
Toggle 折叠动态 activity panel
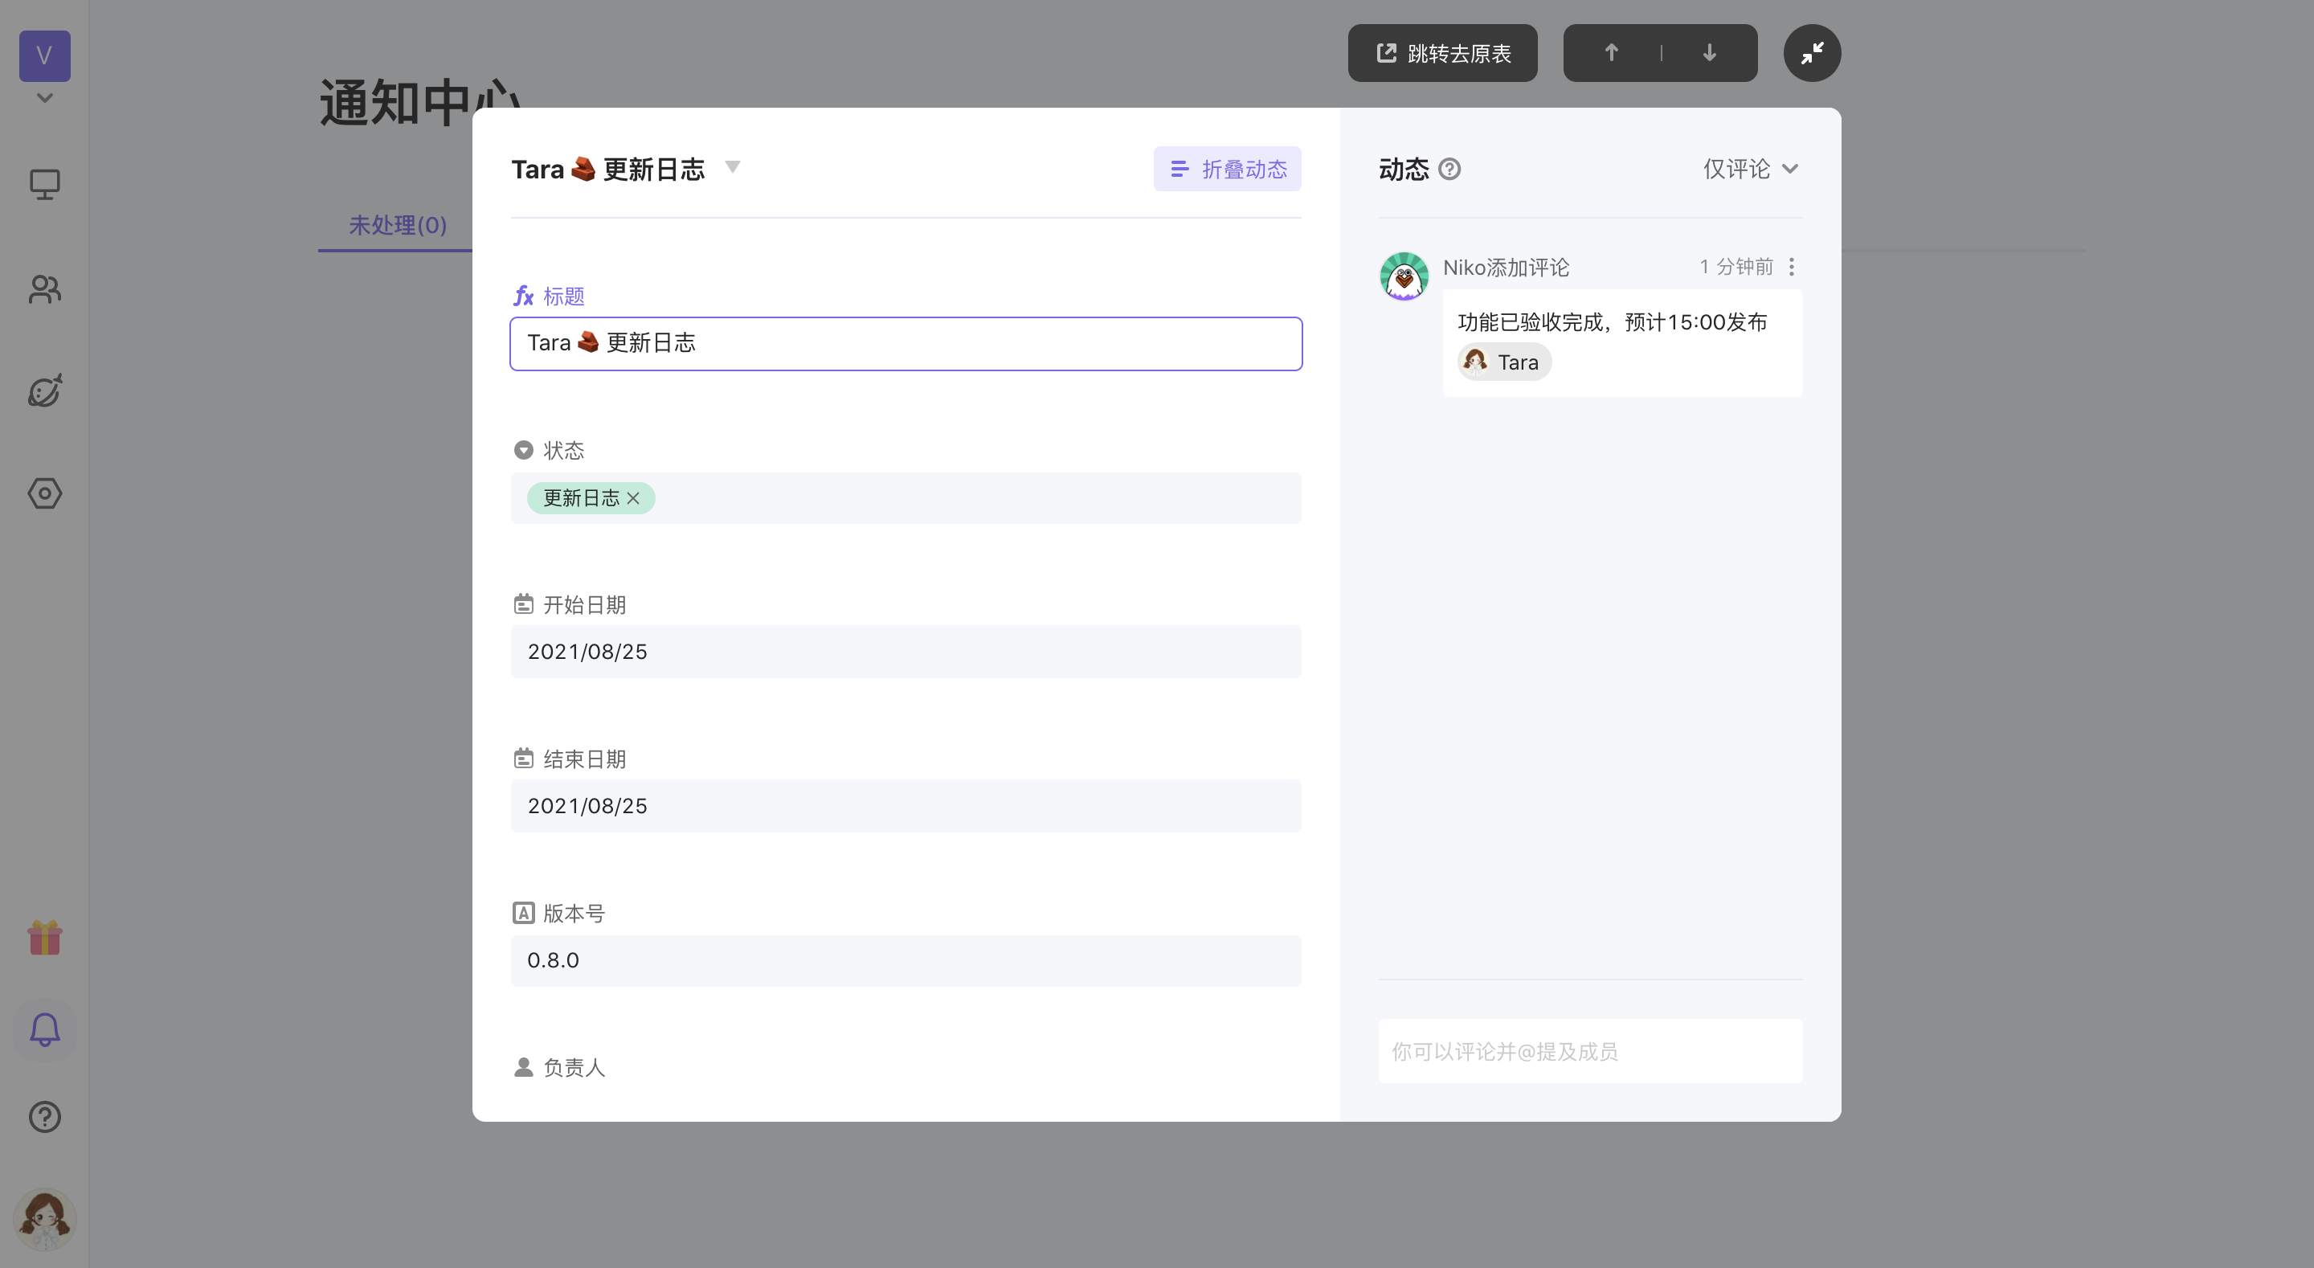(x=1227, y=169)
